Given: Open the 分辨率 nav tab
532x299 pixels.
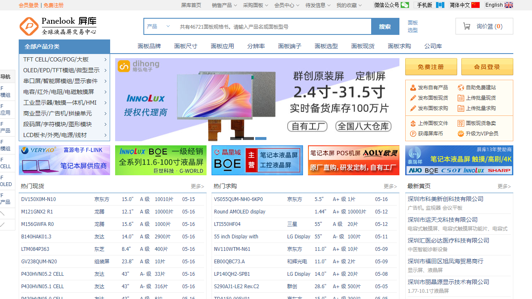Looking at the screenshot, I should click(256, 46).
